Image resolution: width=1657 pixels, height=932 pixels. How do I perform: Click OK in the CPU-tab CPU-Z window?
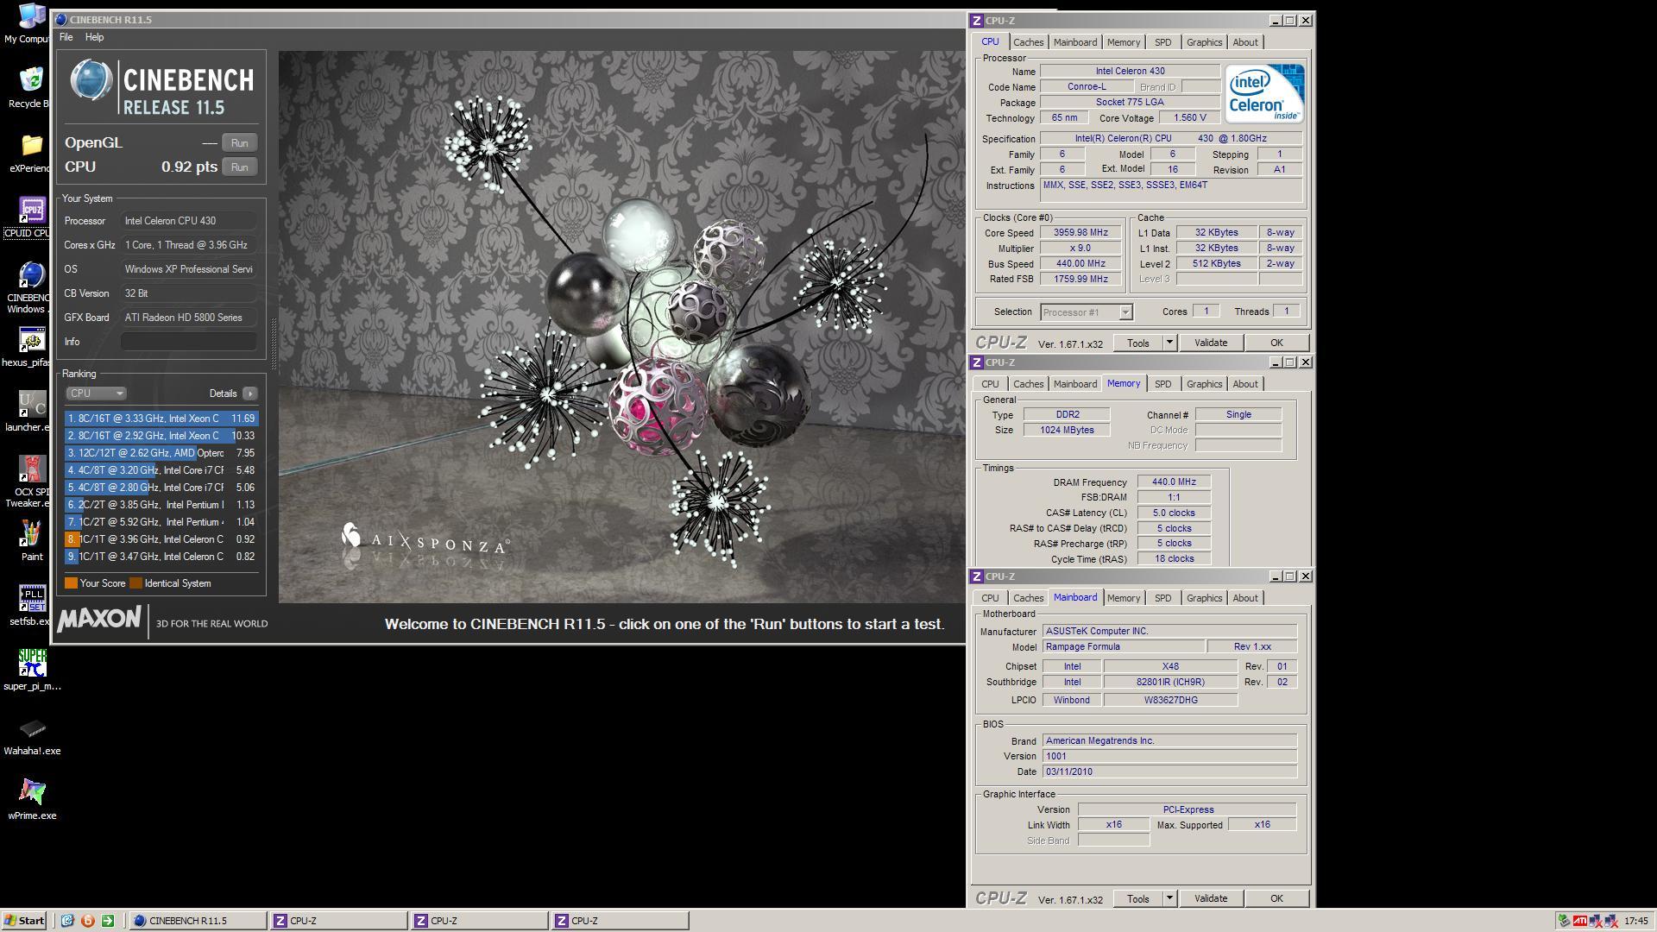[x=1276, y=343]
